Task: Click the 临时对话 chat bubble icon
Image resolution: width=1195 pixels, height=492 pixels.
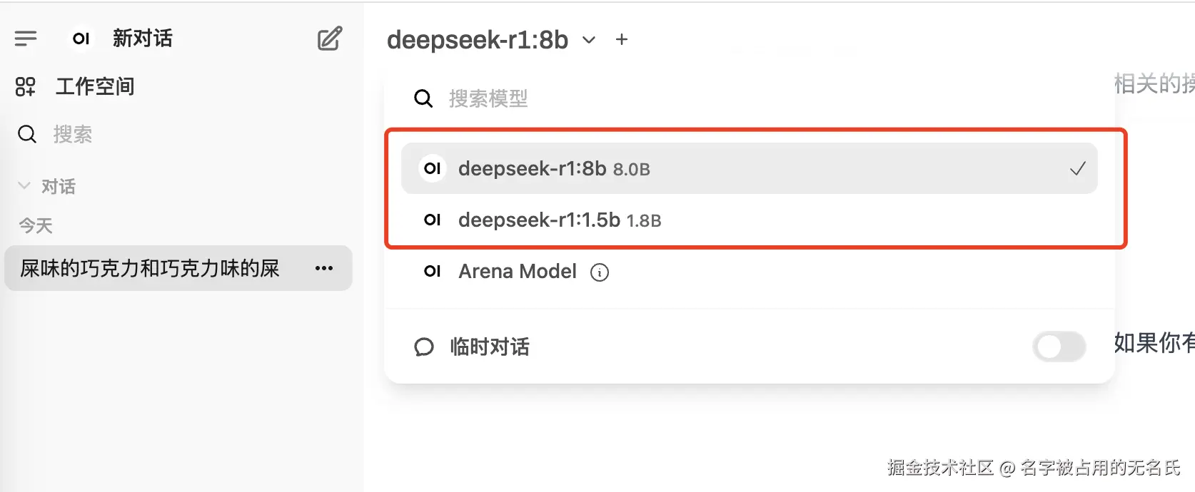Action: click(424, 347)
